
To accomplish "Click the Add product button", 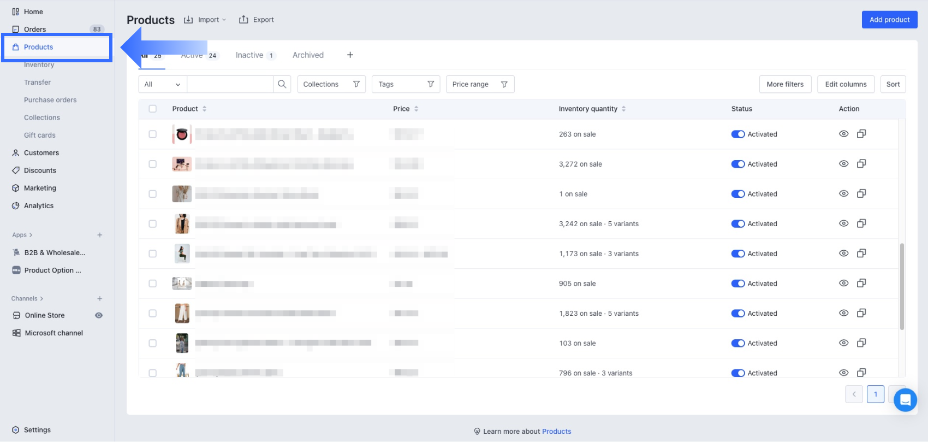I will point(889,20).
